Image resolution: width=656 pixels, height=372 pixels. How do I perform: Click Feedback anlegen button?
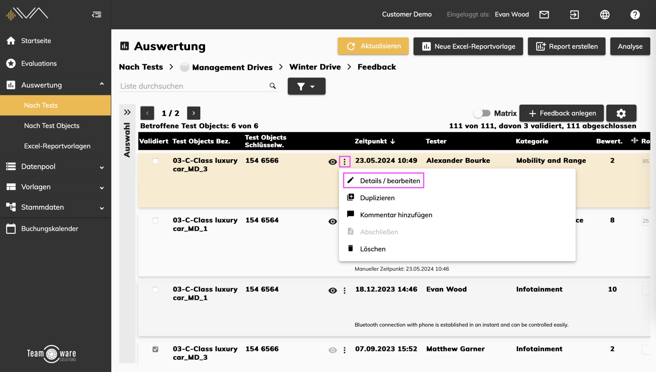pos(562,113)
